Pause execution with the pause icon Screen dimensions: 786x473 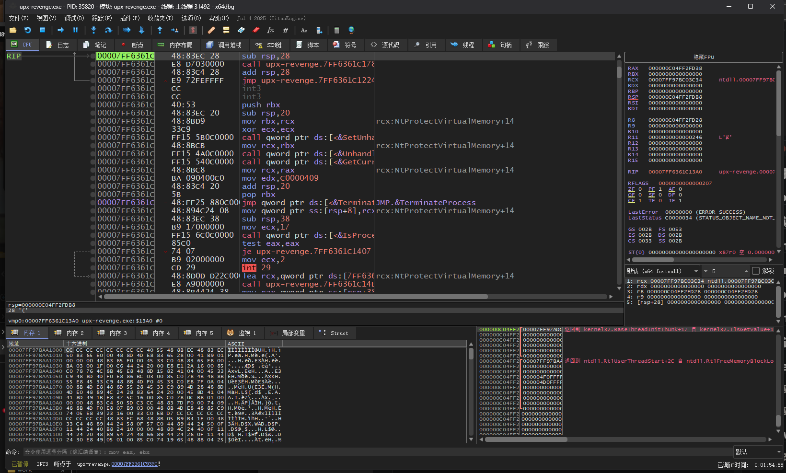[75, 30]
